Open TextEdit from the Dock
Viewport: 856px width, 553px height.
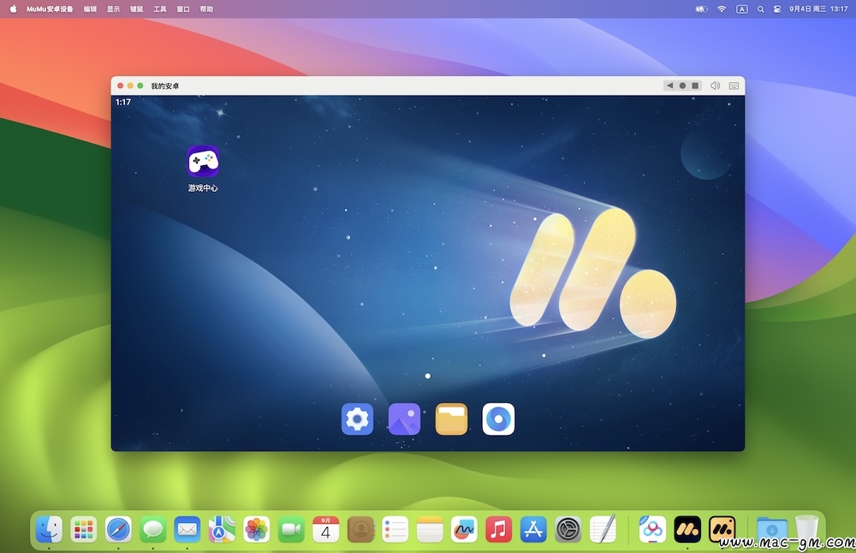click(603, 529)
